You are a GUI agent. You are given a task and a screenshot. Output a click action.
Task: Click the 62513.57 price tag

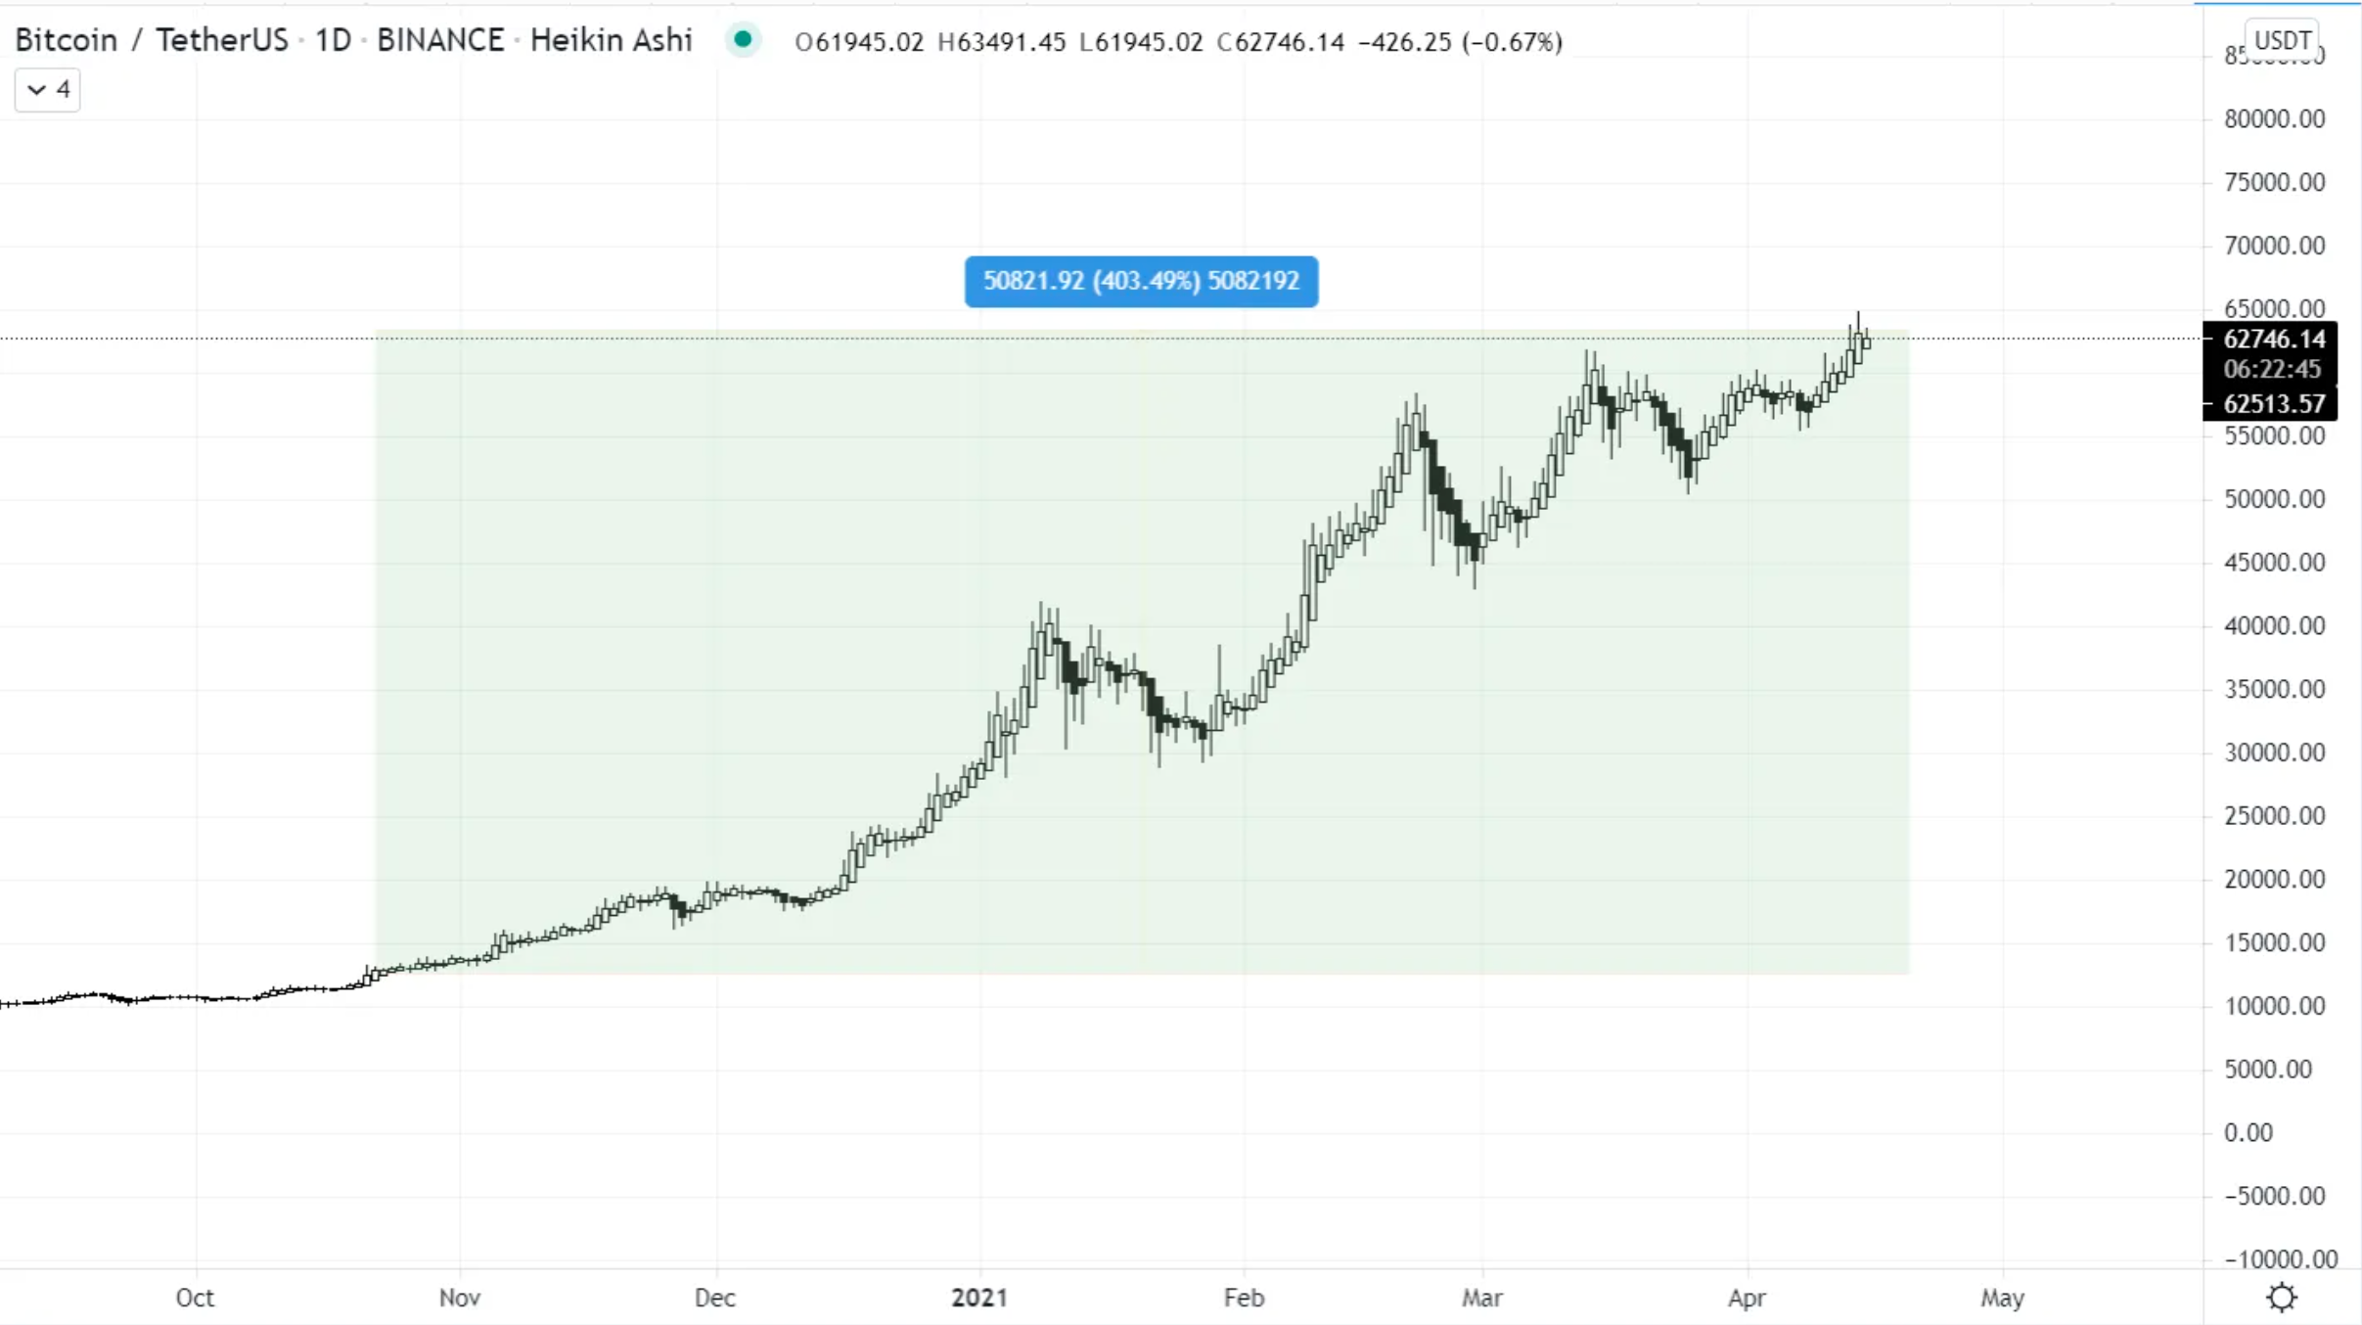2273,404
